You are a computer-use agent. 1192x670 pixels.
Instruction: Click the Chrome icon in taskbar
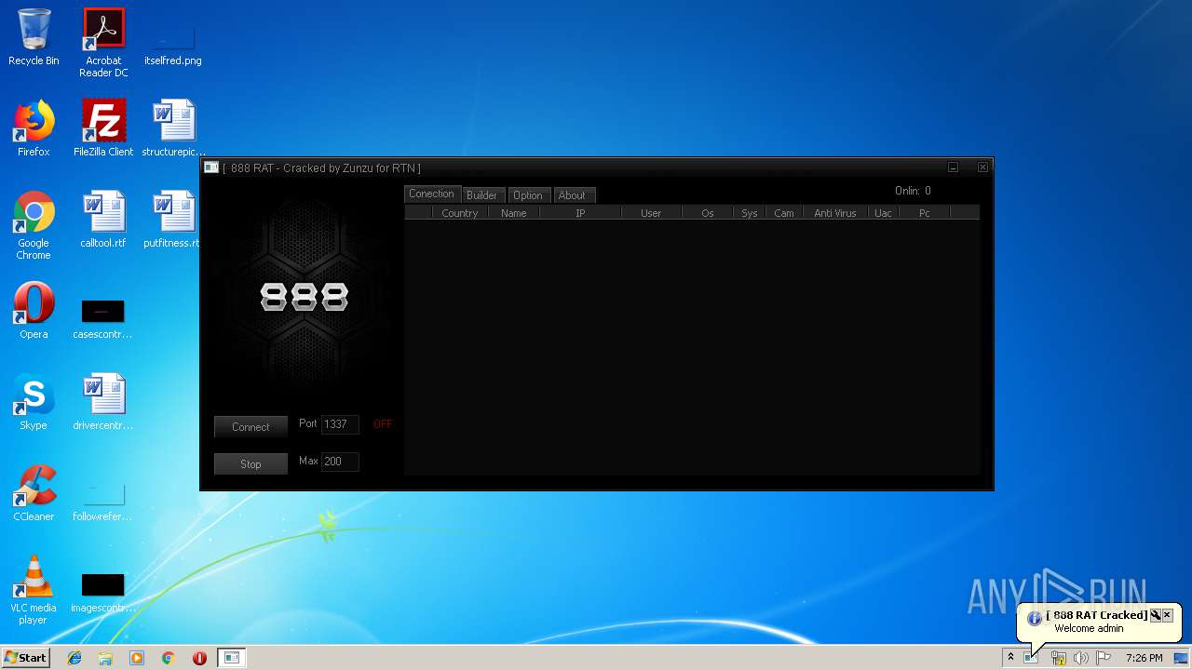(168, 658)
